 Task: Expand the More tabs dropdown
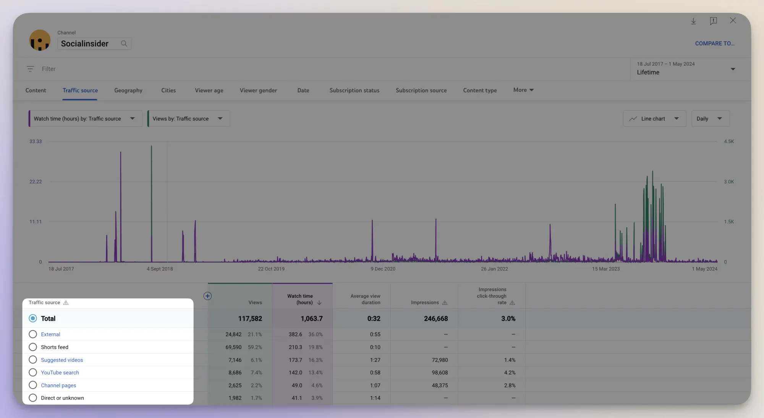tap(523, 90)
